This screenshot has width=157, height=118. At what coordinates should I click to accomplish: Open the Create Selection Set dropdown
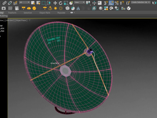point(141,2)
